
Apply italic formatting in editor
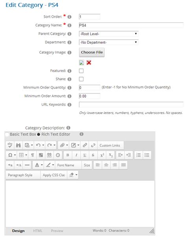76,155
